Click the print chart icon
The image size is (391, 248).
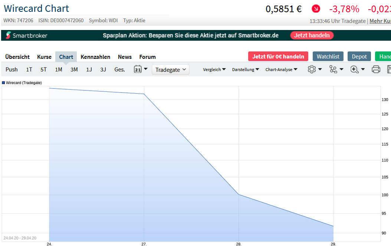click(x=376, y=69)
